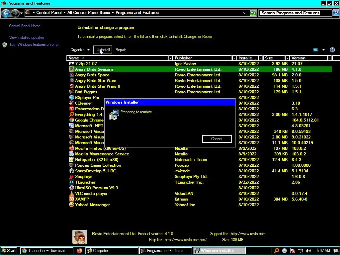Select the Everything search icon

(x=72, y=114)
